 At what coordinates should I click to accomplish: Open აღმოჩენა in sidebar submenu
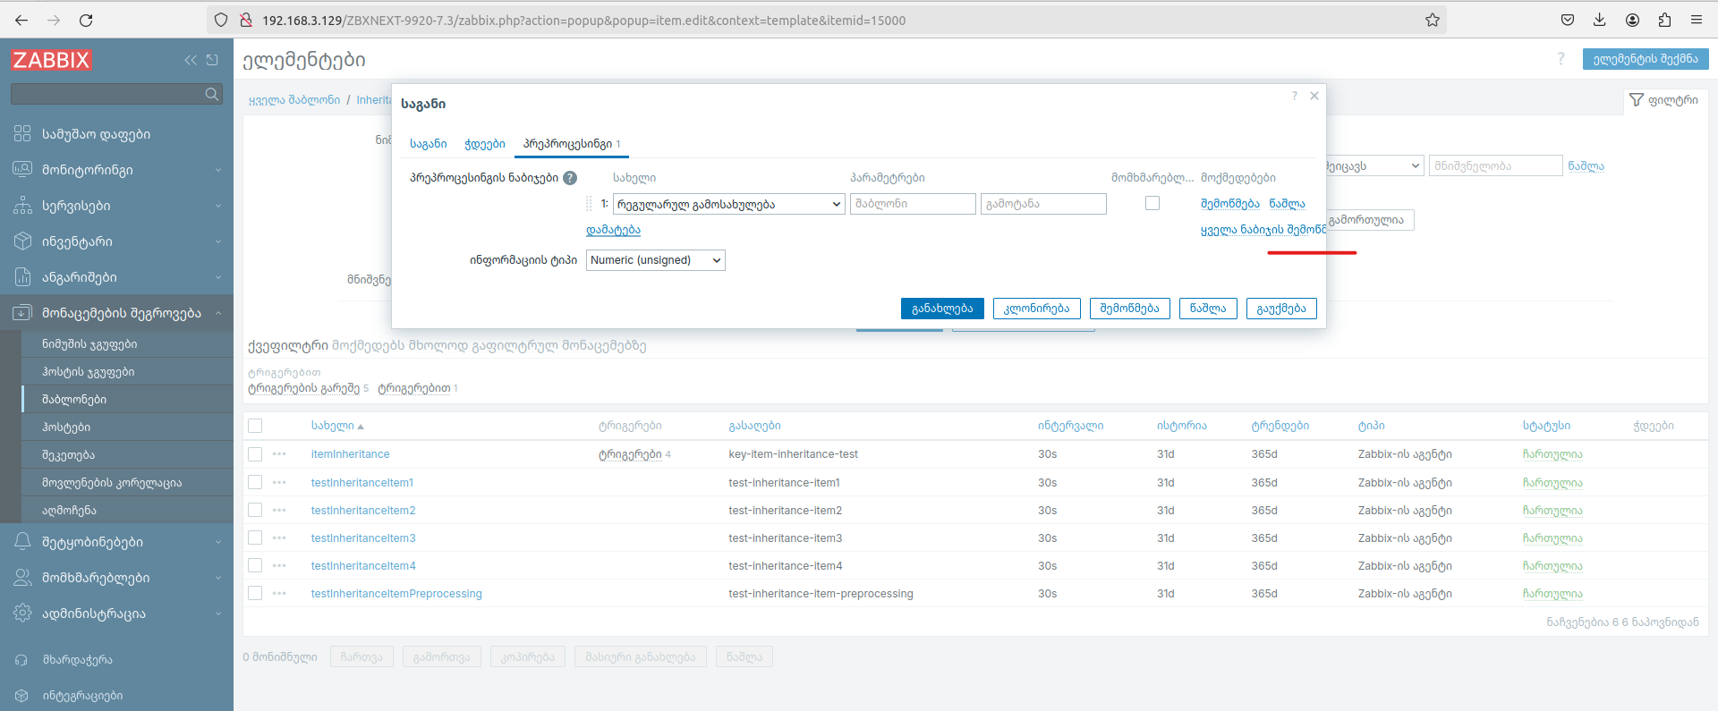tap(70, 510)
